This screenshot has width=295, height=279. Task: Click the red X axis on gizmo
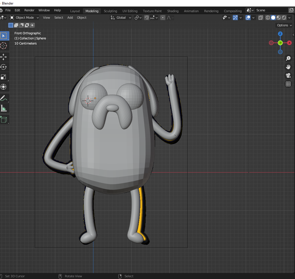(289, 43)
